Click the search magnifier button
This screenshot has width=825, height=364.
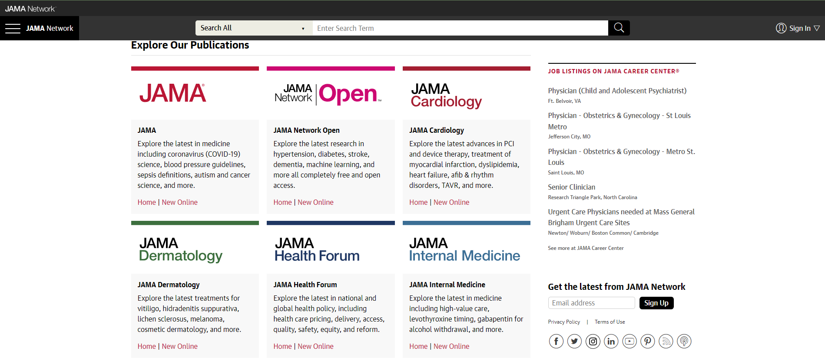619,28
